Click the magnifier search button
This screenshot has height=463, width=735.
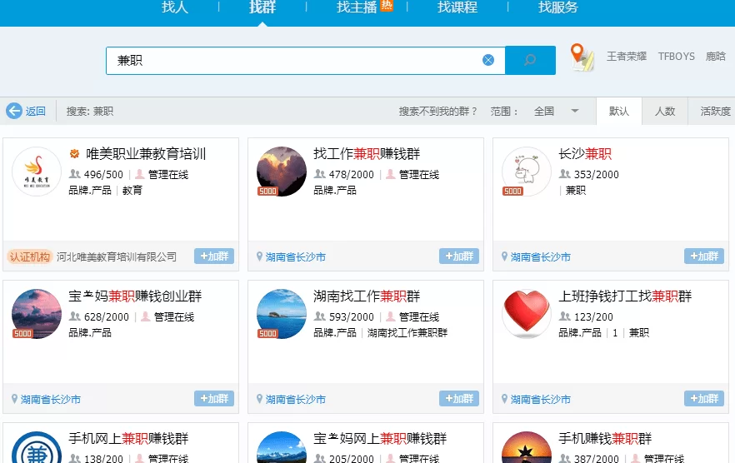point(530,60)
